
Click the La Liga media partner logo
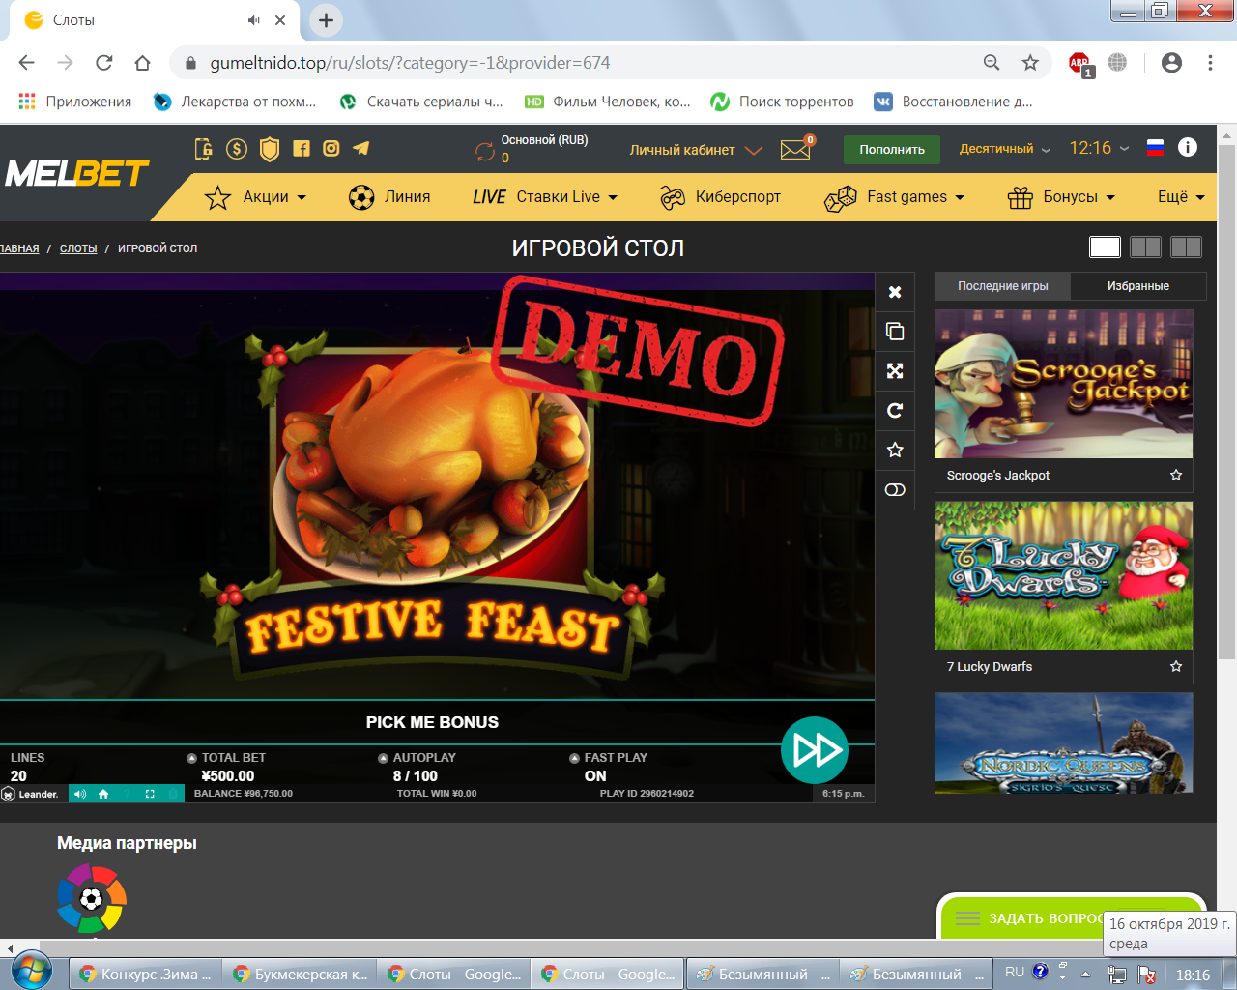pyautogui.click(x=91, y=899)
